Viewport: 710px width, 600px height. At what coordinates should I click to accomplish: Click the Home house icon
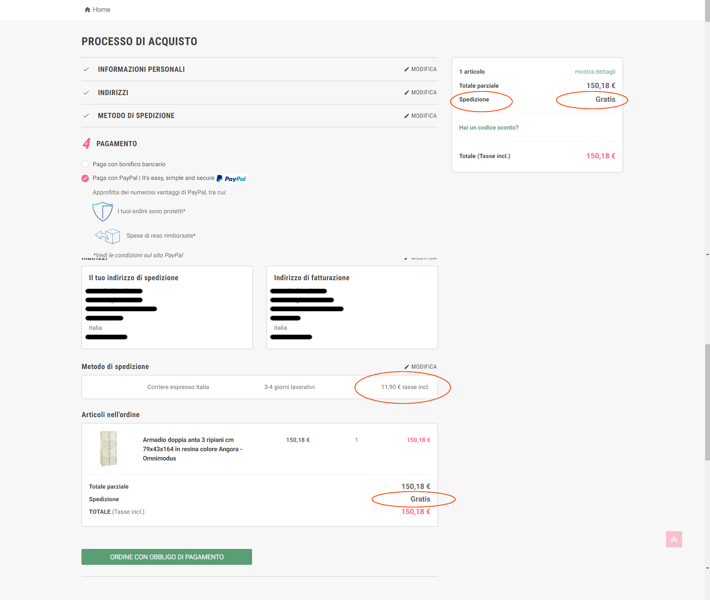click(87, 10)
